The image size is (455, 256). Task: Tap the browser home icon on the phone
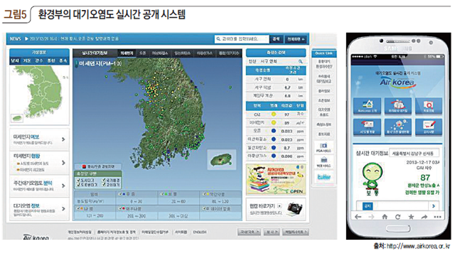coord(385,216)
